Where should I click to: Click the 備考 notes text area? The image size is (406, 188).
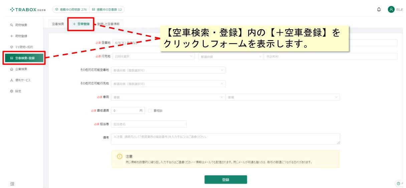(x=226, y=139)
